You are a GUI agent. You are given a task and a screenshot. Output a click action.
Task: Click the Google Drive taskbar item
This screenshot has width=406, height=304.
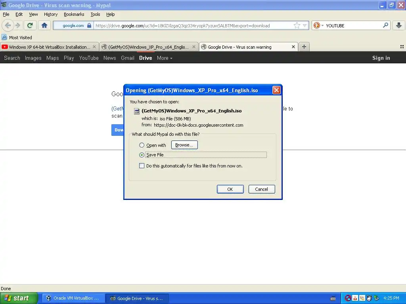click(x=137, y=298)
